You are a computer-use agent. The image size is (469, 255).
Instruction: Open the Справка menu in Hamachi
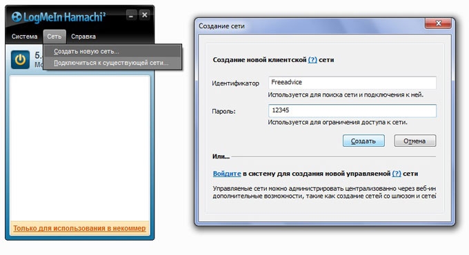(x=83, y=37)
